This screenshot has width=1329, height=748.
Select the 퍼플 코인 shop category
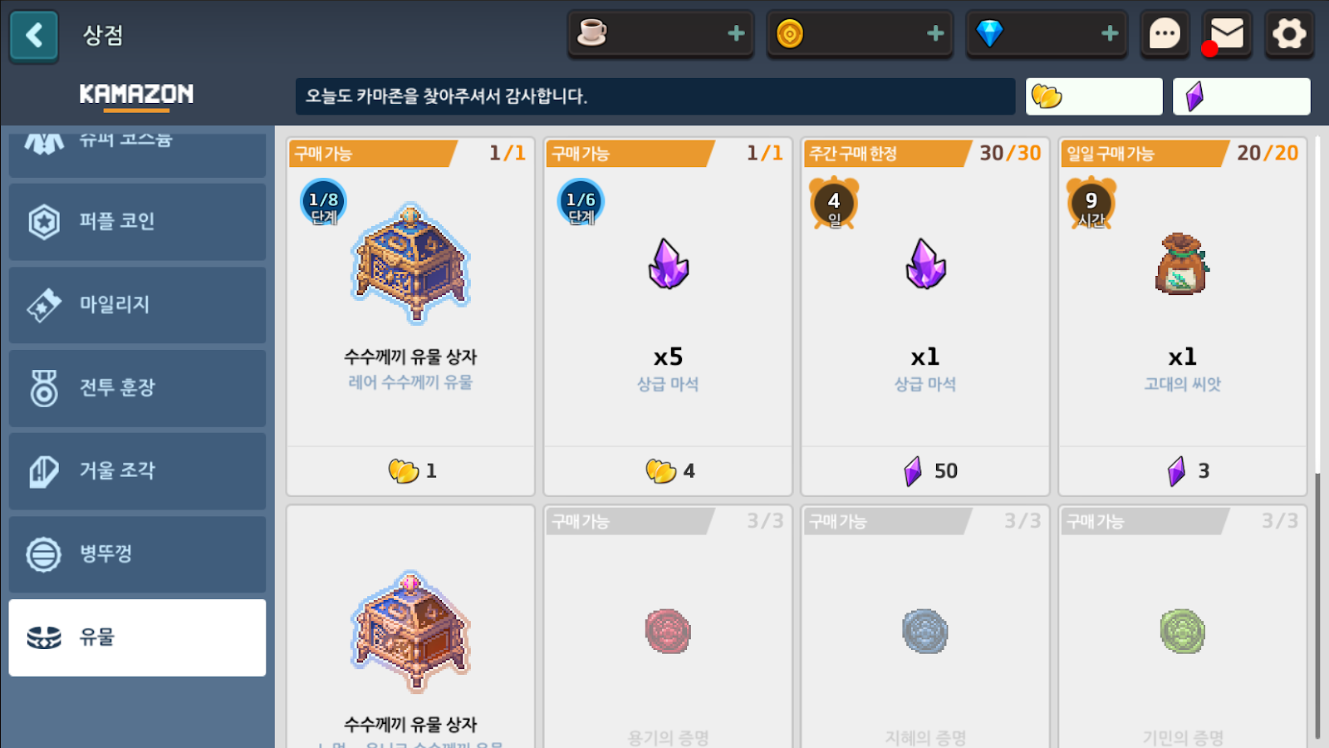[x=137, y=222]
